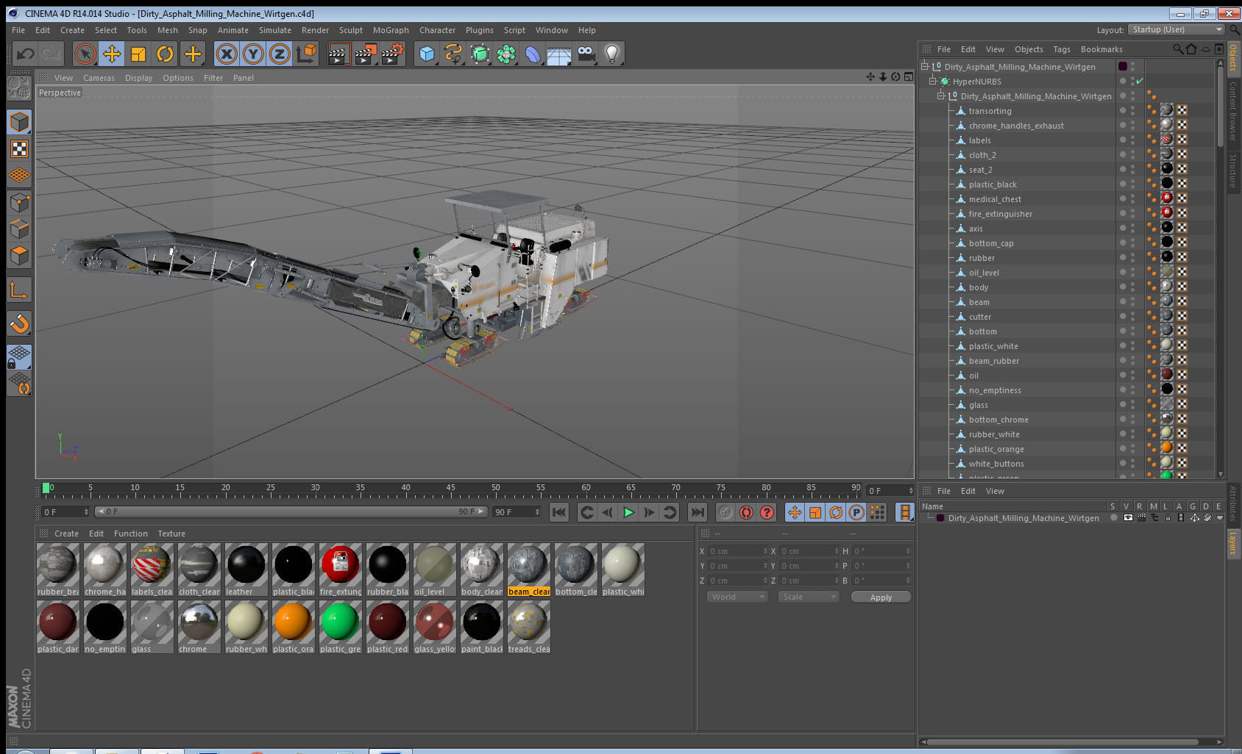Image resolution: width=1242 pixels, height=754 pixels.
Task: Open Object Manager Tags menu
Action: pyautogui.click(x=1062, y=49)
